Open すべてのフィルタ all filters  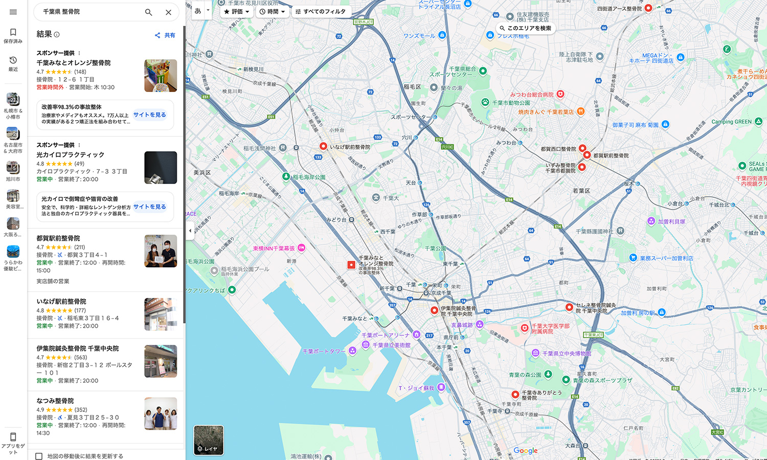(321, 11)
